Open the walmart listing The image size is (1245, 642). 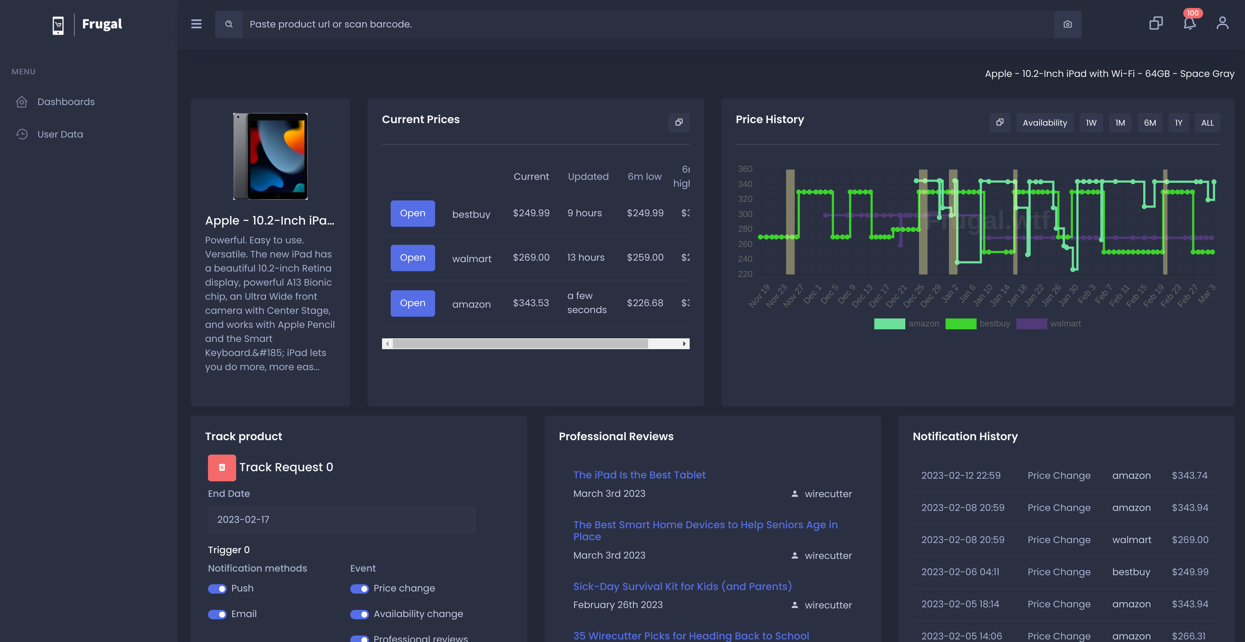coord(412,258)
